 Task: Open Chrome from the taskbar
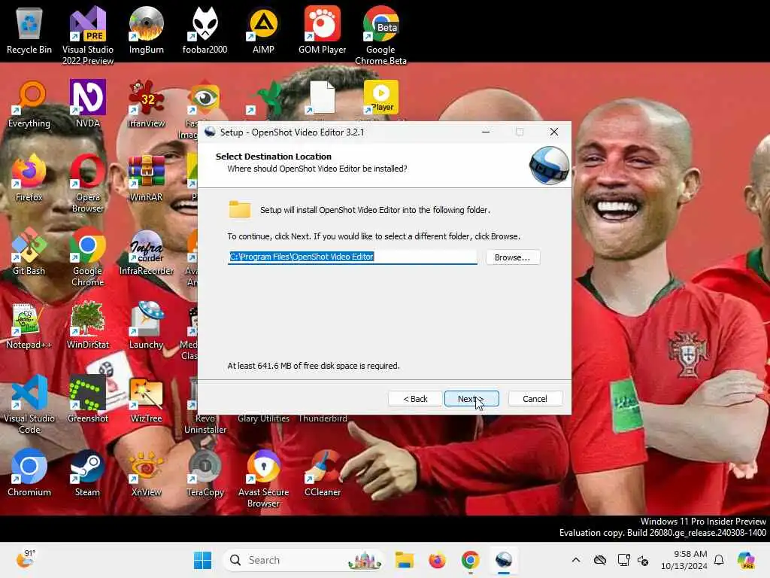coord(471,560)
